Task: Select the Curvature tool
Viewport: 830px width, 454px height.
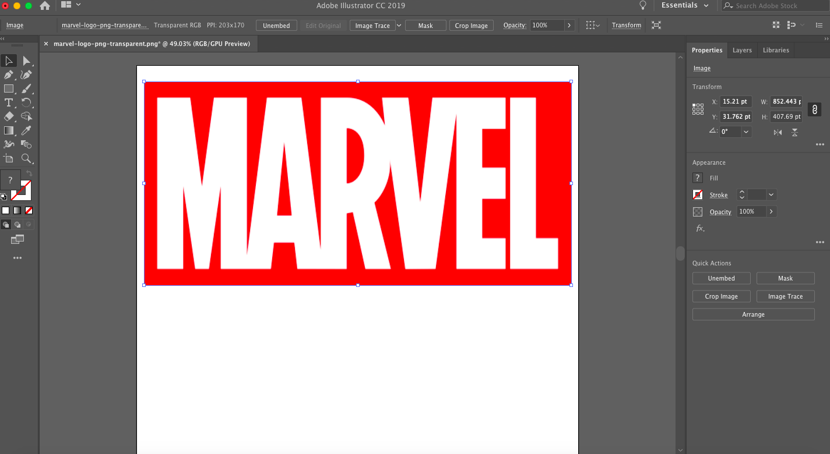Action: [26, 75]
